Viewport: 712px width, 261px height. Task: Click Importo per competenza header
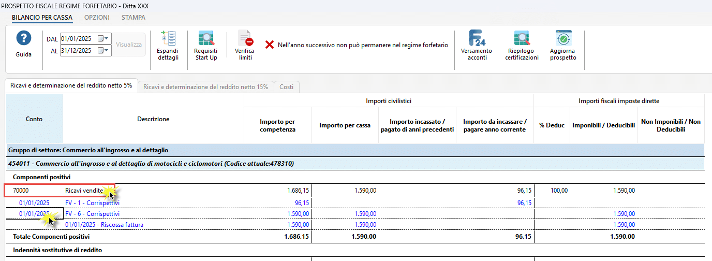pos(277,125)
